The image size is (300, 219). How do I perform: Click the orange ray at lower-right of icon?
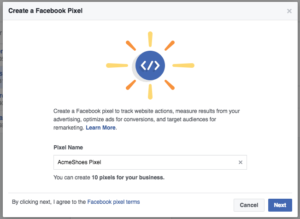(170, 85)
